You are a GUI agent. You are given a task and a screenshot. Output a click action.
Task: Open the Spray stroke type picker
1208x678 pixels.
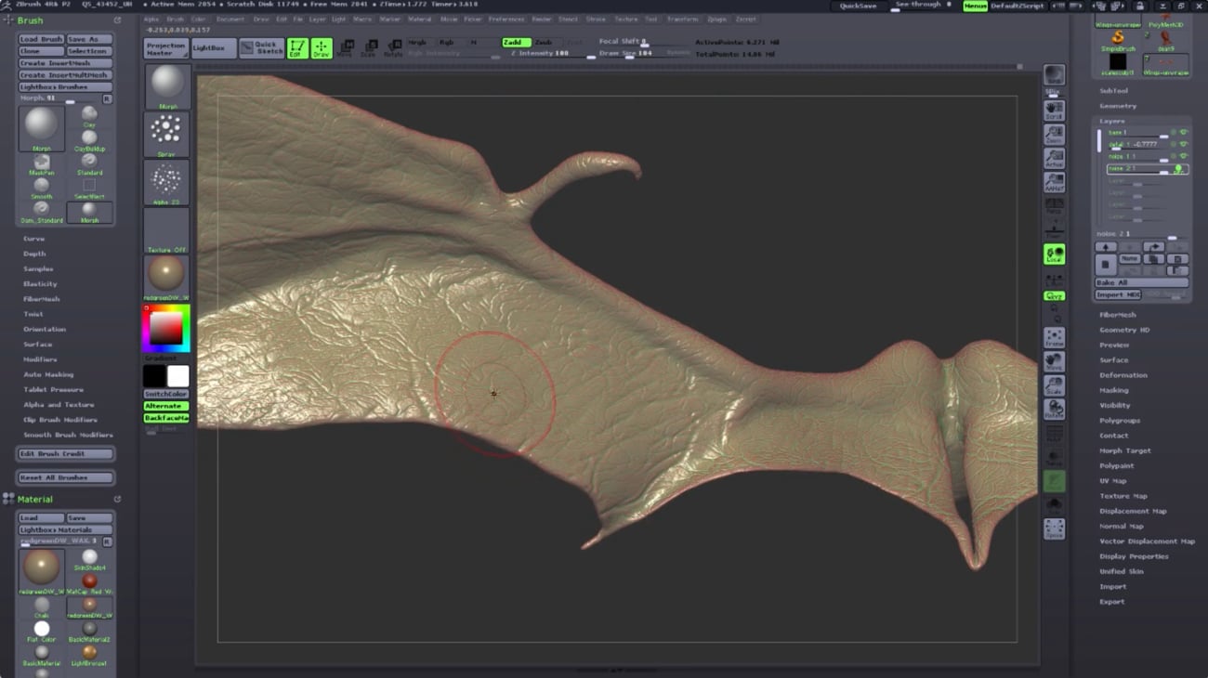pos(168,135)
